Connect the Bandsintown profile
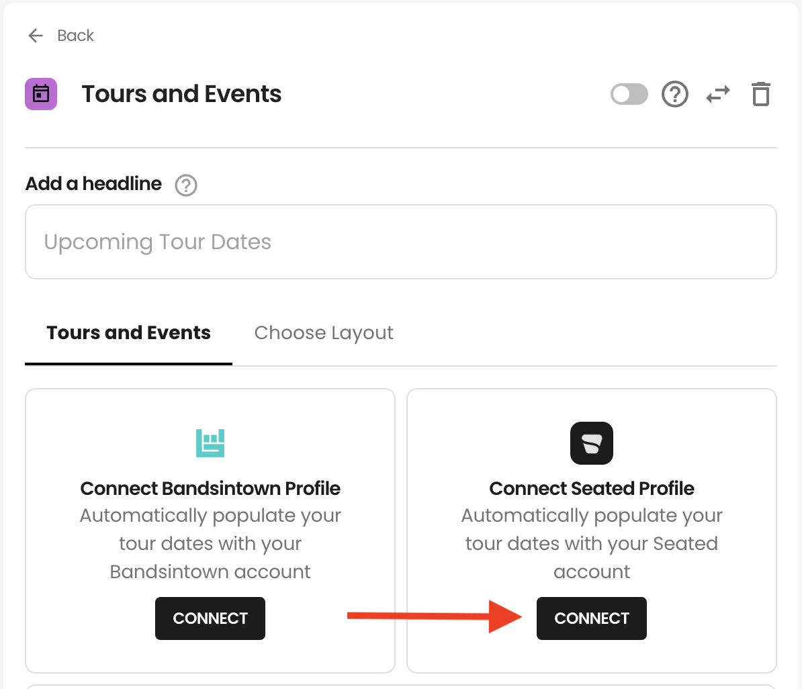Viewport: 802px width, 689px height. pos(210,618)
